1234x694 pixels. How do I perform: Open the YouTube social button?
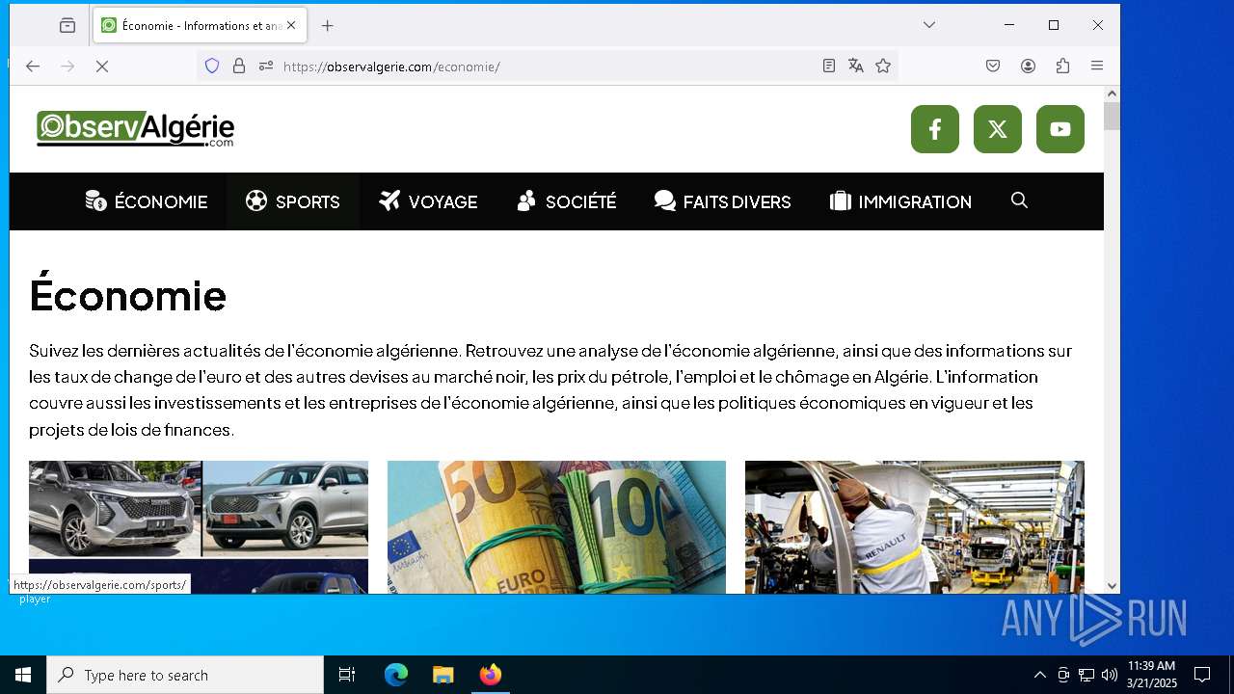click(x=1060, y=129)
